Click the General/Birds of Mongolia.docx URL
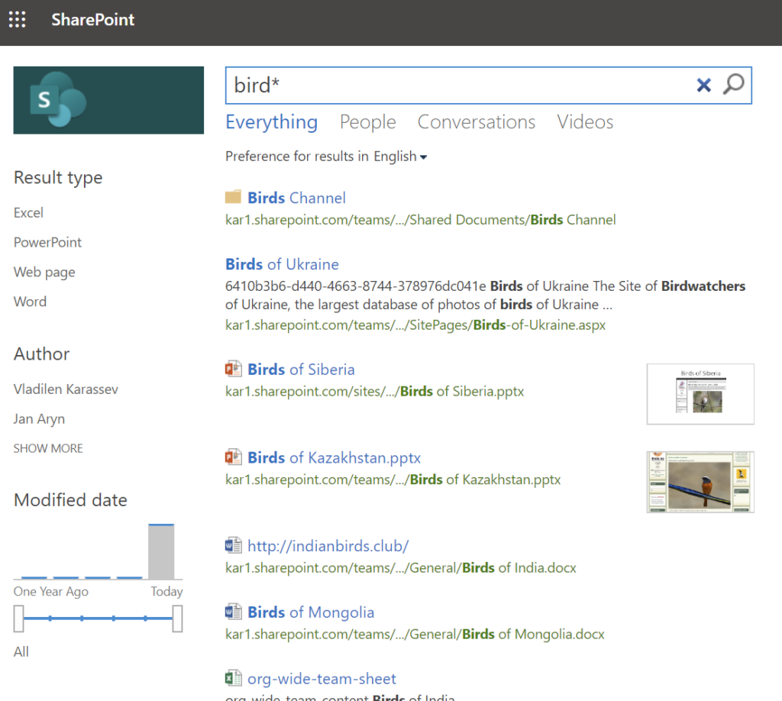The height and width of the screenshot is (701, 782). [x=415, y=635]
